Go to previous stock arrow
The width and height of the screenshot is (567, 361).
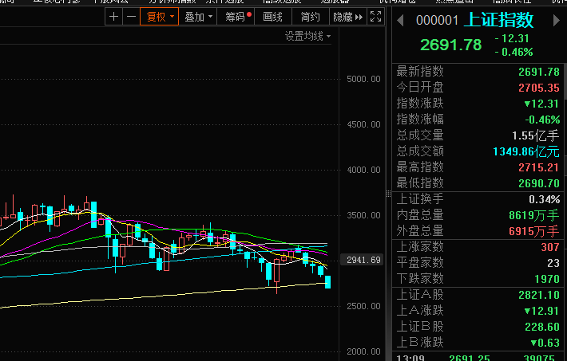pos(400,20)
